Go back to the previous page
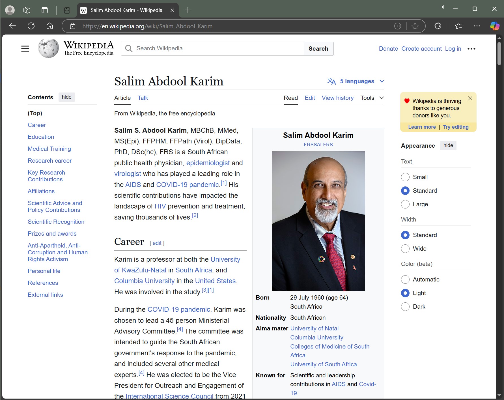 click(x=12, y=26)
